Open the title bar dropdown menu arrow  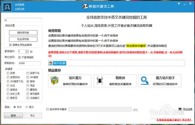(x=179, y=4)
